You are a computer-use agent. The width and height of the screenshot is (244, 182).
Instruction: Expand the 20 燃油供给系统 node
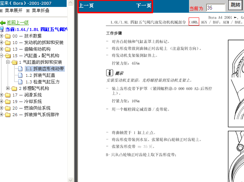[x=1, y=108]
